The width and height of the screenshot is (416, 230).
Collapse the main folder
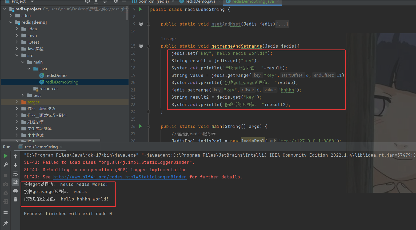[x=23, y=62]
